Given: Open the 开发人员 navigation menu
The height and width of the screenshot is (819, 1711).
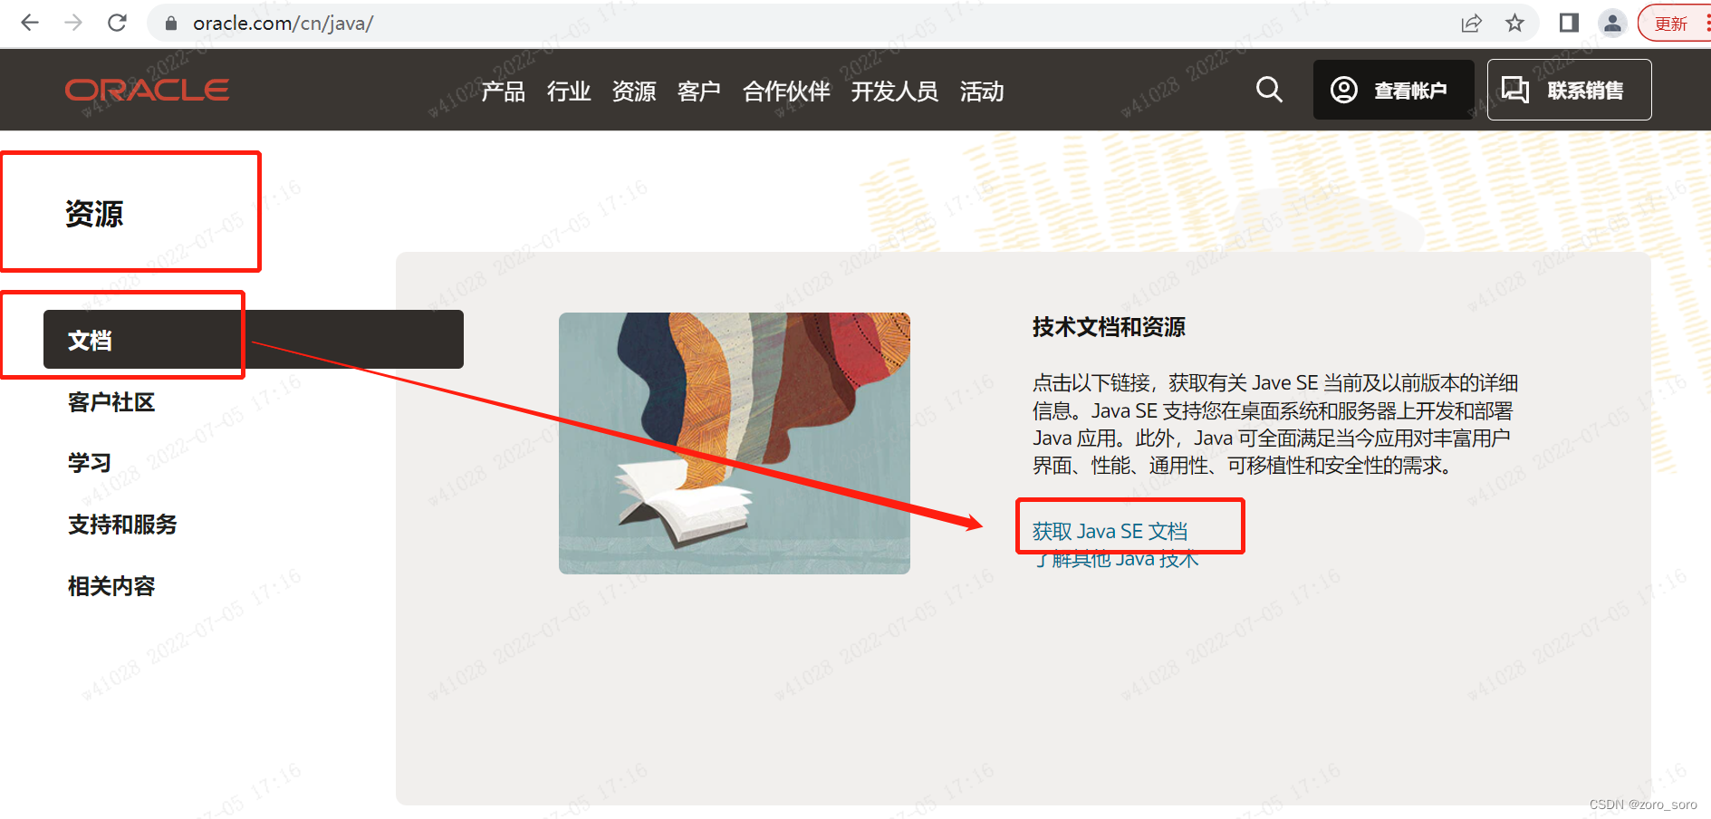Looking at the screenshot, I should click(895, 92).
